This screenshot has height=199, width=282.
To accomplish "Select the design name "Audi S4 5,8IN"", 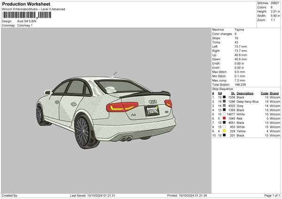I will 27,21.
